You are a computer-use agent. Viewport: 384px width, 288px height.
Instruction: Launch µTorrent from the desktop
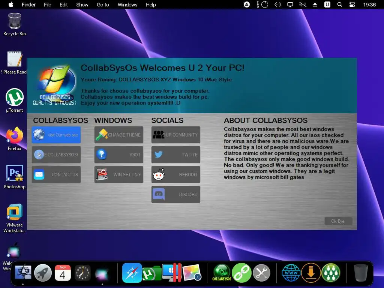pos(15,100)
